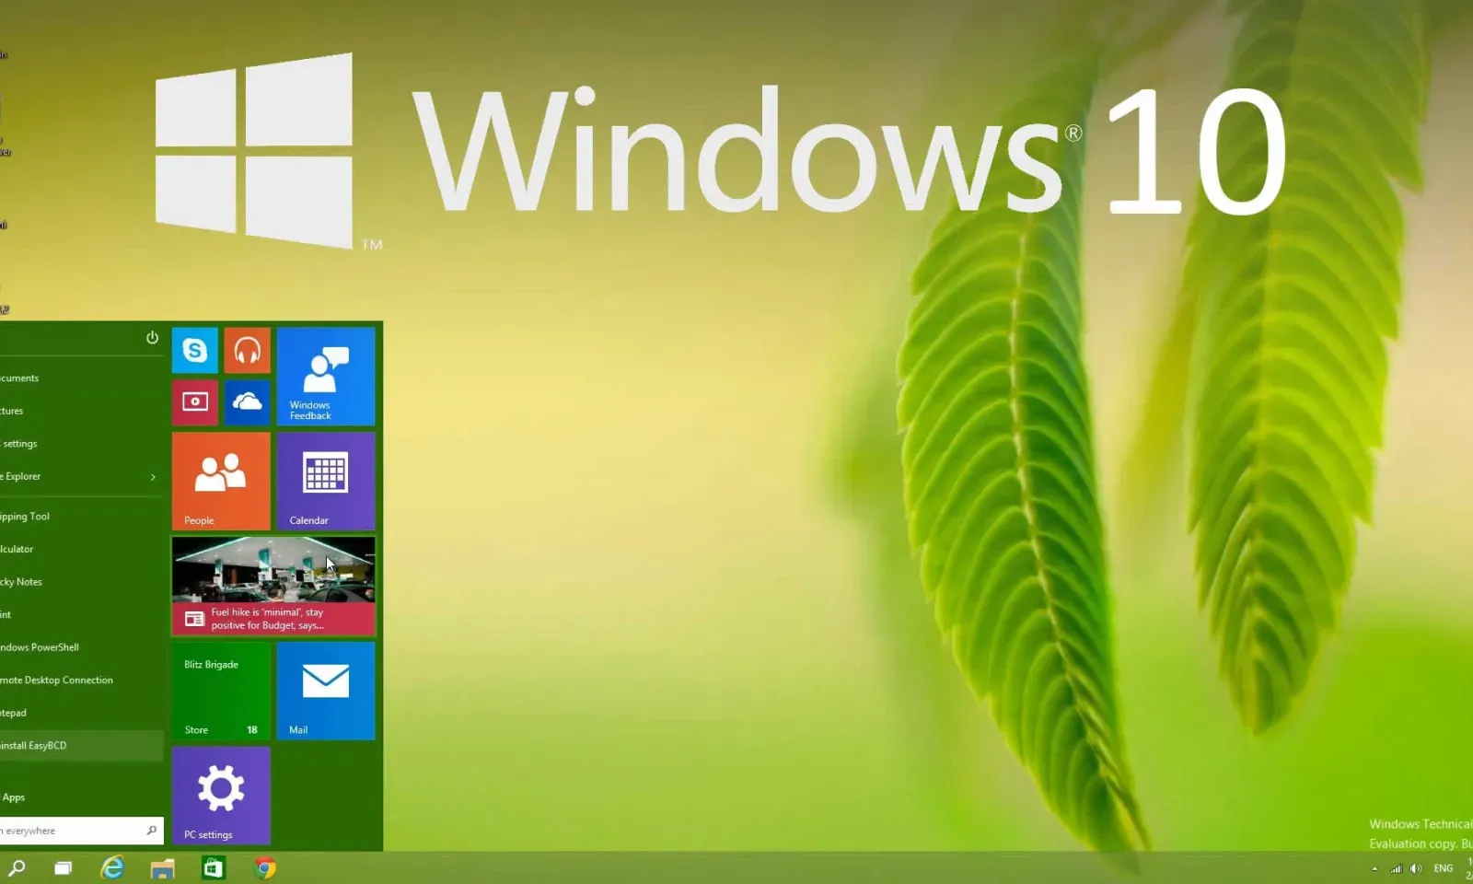Image resolution: width=1473 pixels, height=884 pixels.
Task: Open the ENG input language selector
Action: (x=1443, y=868)
